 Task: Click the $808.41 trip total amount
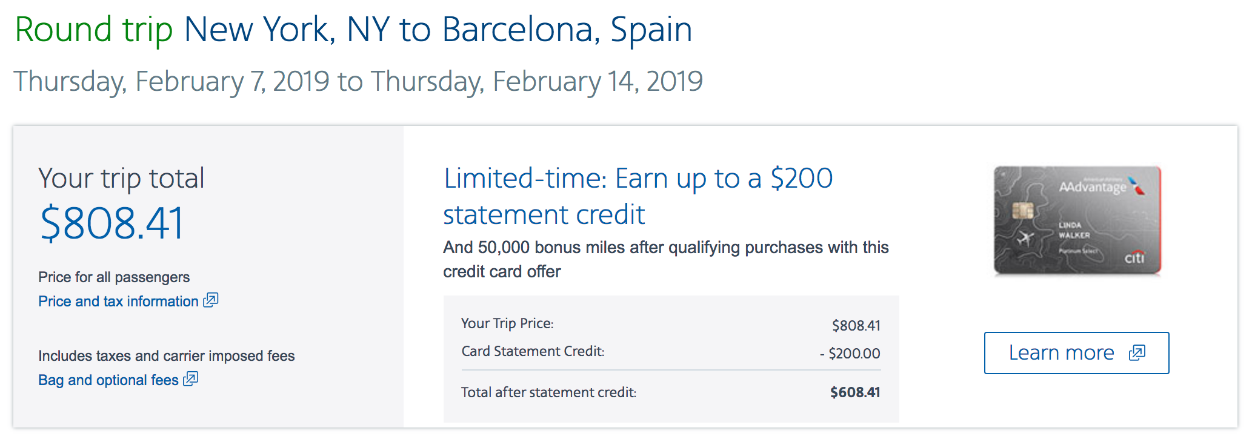(x=112, y=224)
